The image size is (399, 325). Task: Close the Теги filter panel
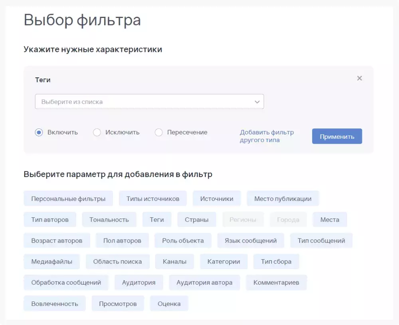tap(359, 78)
